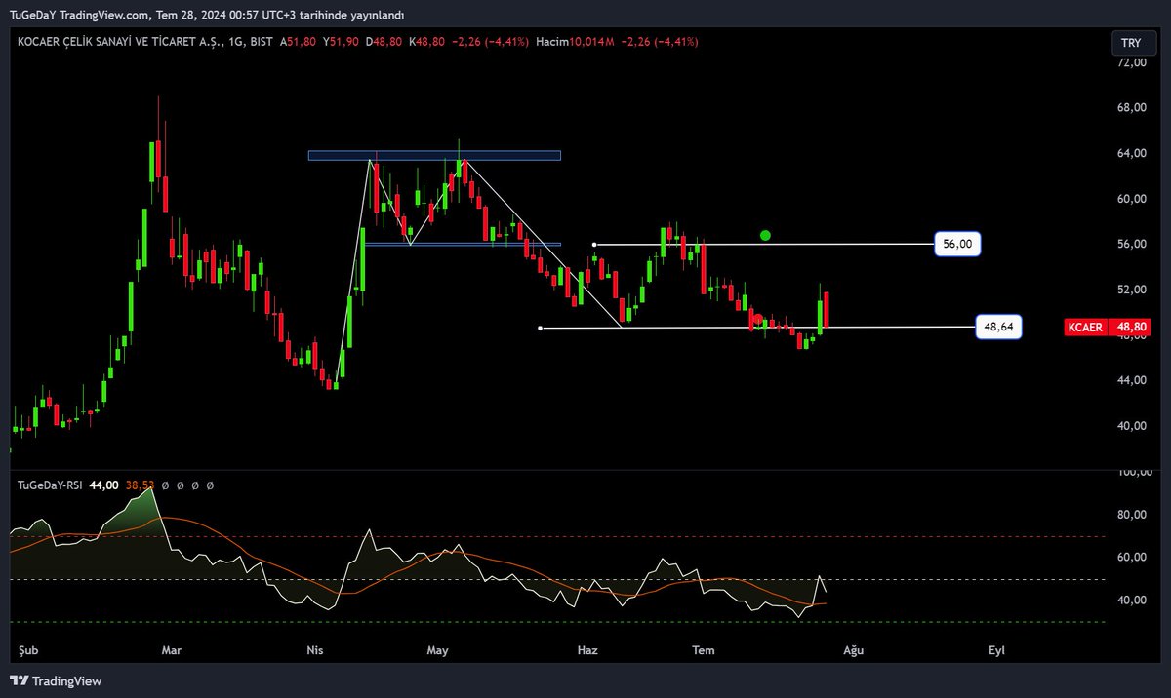1171x698 pixels.
Task: Click the D48,80 low price value
Action: pyautogui.click(x=384, y=42)
